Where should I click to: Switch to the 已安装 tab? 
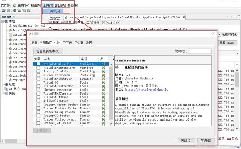(x=79, y=43)
